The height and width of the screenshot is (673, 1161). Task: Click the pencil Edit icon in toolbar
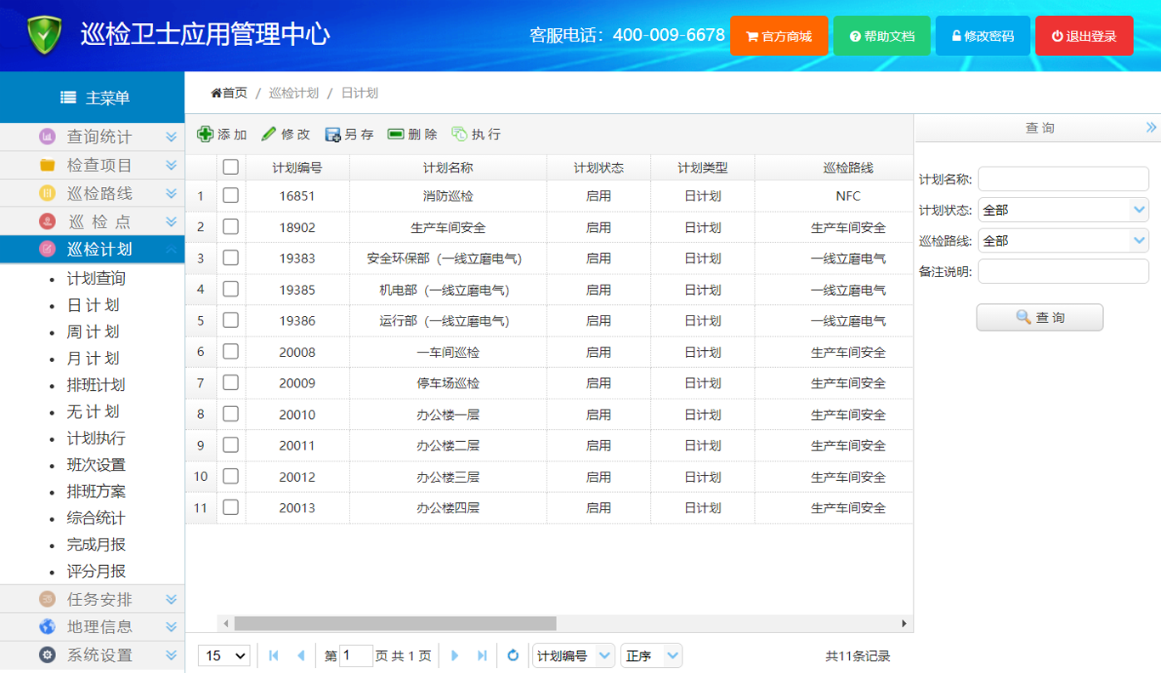point(269,134)
